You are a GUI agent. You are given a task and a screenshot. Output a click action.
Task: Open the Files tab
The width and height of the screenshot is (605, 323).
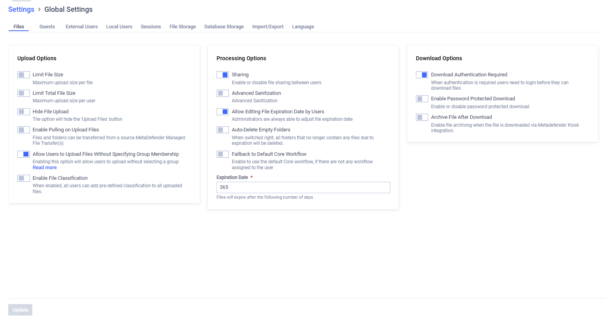pyautogui.click(x=19, y=27)
